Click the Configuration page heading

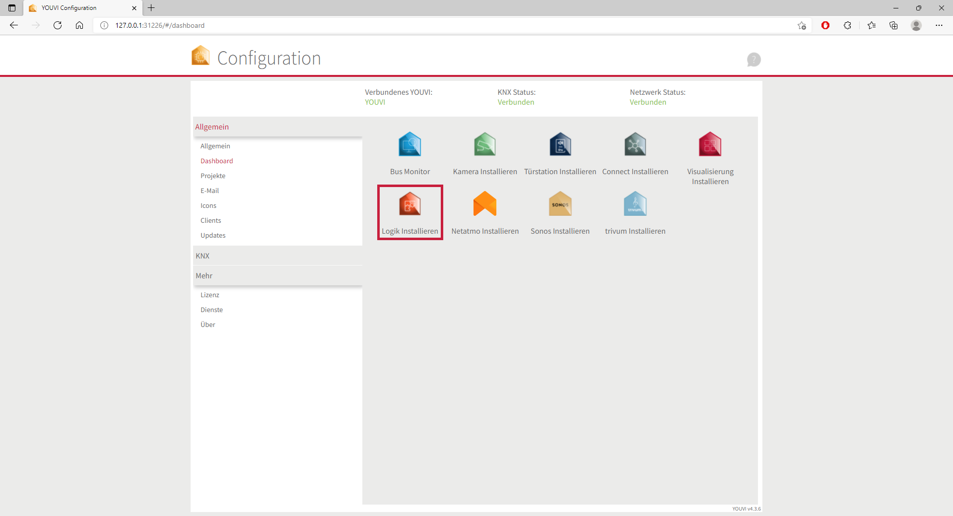click(269, 58)
